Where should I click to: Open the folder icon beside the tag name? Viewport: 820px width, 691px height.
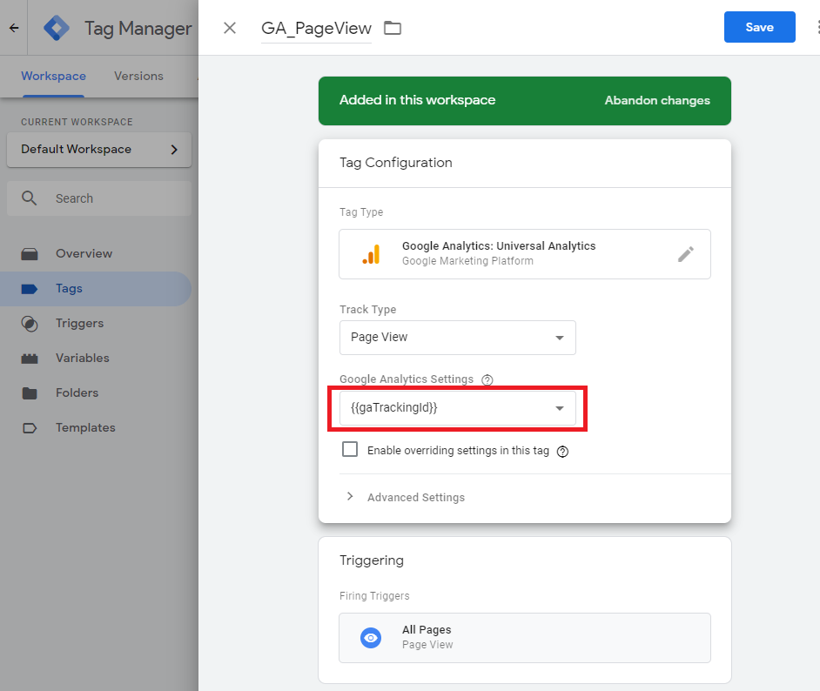click(x=393, y=28)
